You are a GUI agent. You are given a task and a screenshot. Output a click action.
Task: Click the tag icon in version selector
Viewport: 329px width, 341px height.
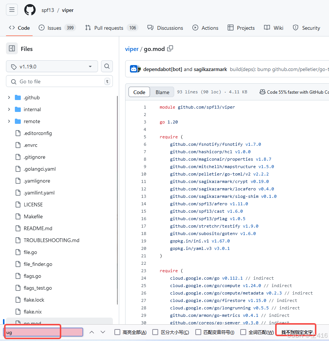pyautogui.click(x=14, y=67)
